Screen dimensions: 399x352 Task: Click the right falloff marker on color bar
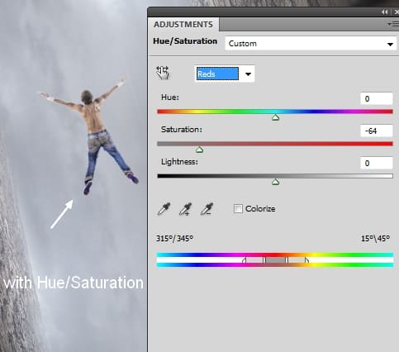pyautogui.click(x=306, y=260)
